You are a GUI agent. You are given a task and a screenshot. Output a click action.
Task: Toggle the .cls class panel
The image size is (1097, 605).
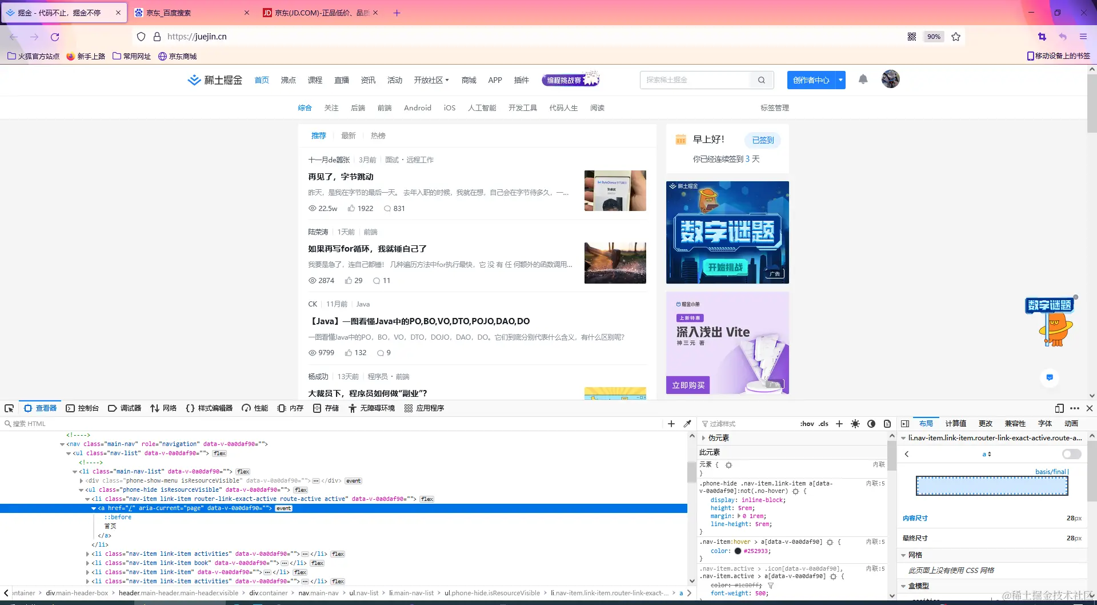(823, 424)
